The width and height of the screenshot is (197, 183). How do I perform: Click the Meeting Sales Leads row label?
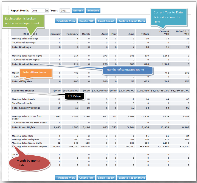tap(23, 99)
